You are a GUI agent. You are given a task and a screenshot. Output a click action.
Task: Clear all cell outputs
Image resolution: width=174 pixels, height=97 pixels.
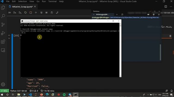(41, 13)
